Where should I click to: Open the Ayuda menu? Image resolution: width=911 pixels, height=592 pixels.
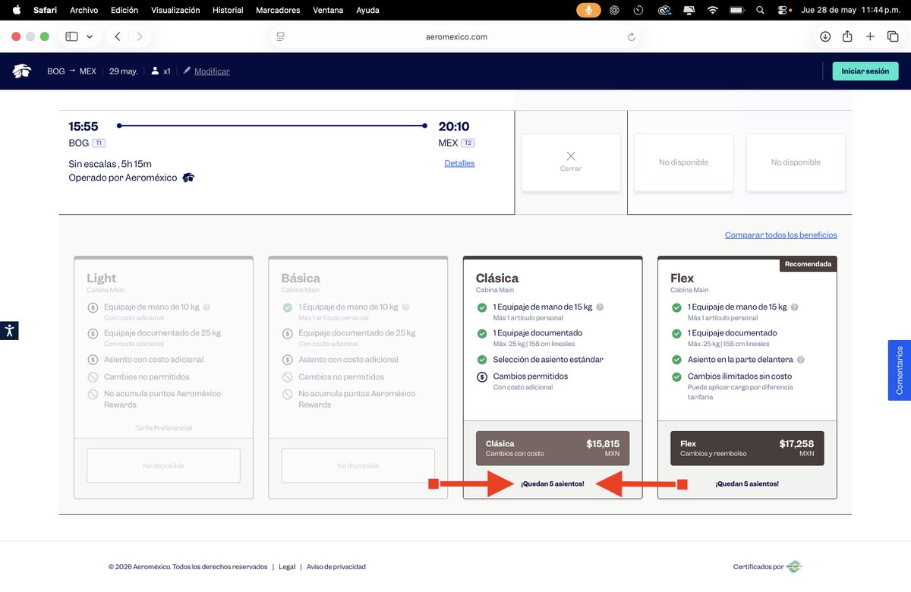367,10
